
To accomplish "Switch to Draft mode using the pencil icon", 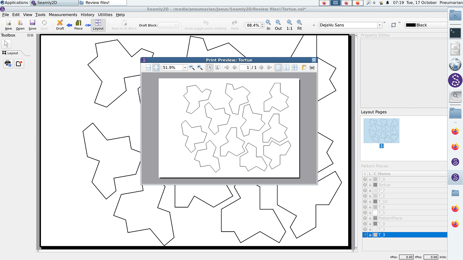I will pyautogui.click(x=60, y=24).
